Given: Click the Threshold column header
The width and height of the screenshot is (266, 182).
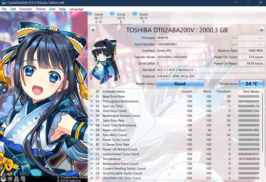Looking at the screenshot, I should [223, 92].
